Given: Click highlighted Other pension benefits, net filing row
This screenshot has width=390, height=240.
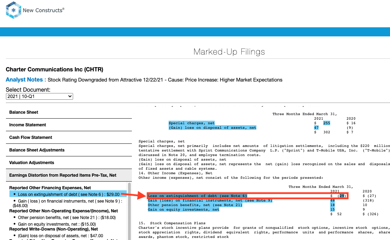Looking at the screenshot, I should [195, 205].
